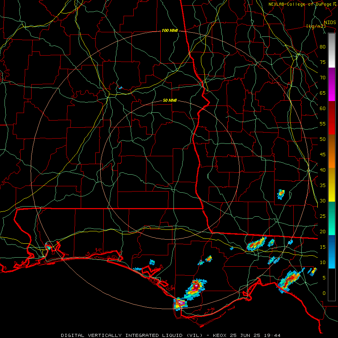
Task: Click the scale value 80
Action: point(323,47)
